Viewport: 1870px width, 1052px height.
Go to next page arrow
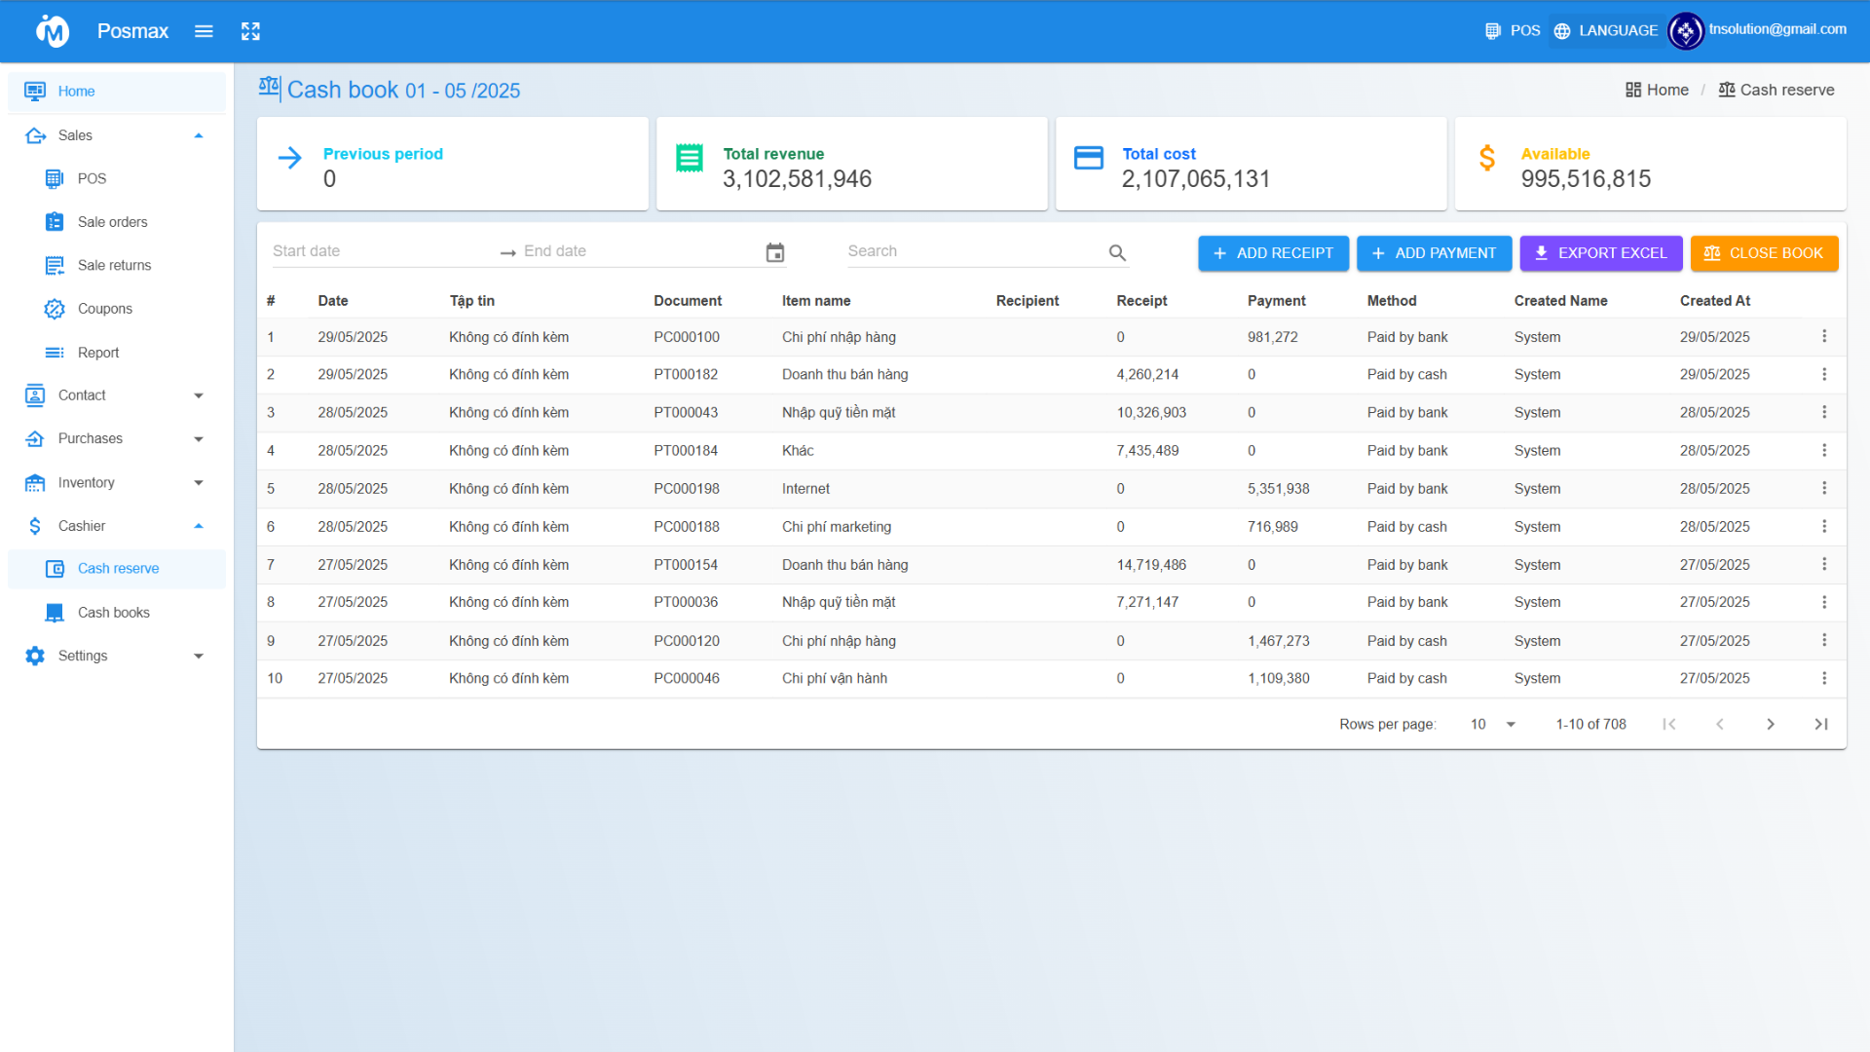[x=1771, y=724]
